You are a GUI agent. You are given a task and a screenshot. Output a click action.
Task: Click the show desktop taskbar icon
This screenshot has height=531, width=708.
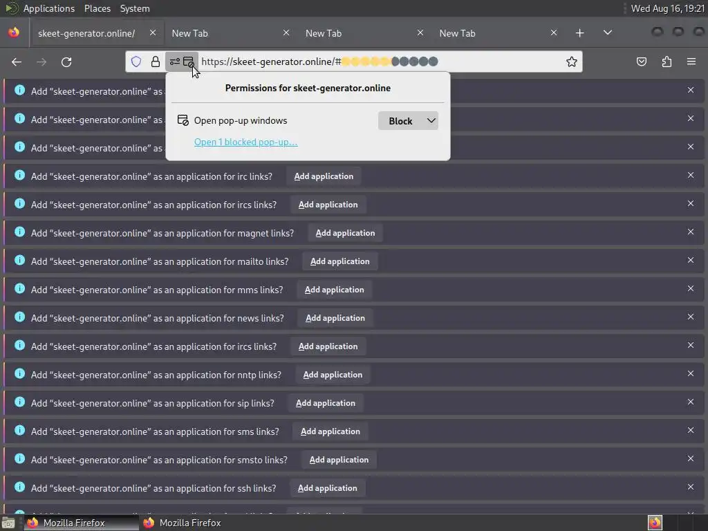8,523
